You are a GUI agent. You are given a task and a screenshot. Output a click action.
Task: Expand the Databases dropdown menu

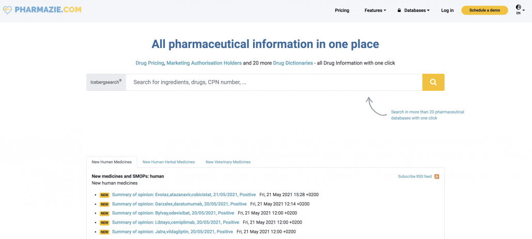417,10
